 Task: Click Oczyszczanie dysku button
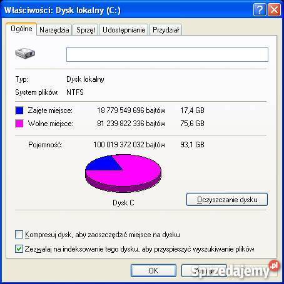pyautogui.click(x=227, y=200)
